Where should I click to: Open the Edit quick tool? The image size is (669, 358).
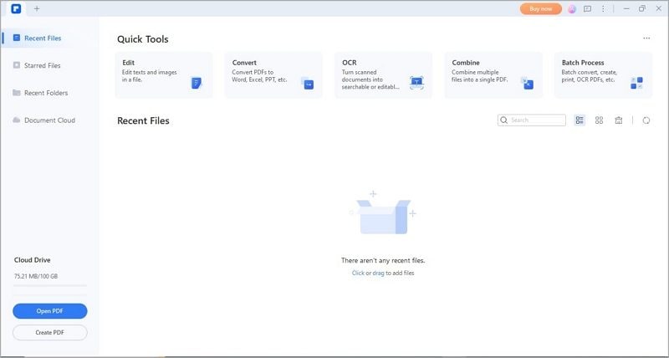coord(164,75)
